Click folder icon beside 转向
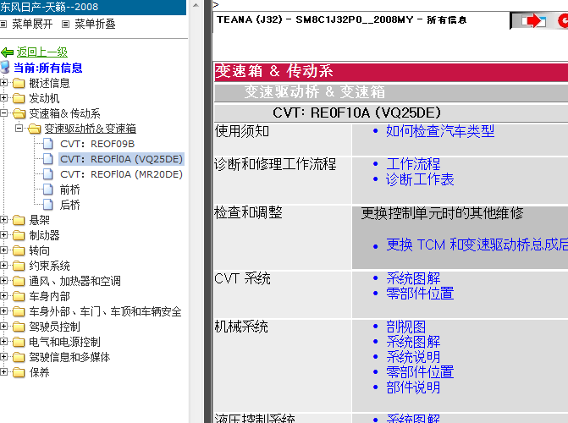 coord(19,250)
